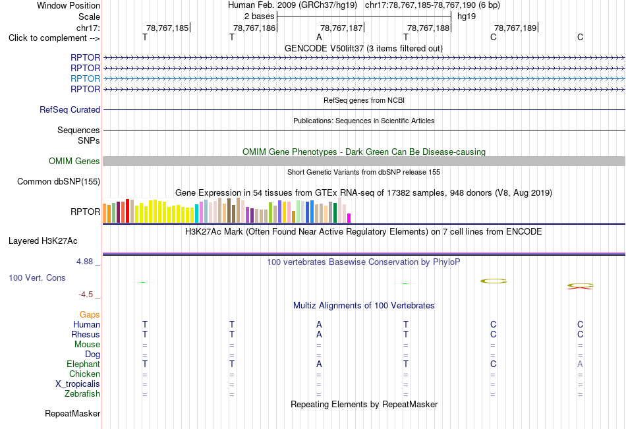Click the '2 bases' scale bar text
Screen dimensions: 626x429
(259, 16)
